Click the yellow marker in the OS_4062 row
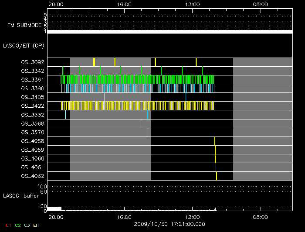305x232 pixels. [217, 176]
